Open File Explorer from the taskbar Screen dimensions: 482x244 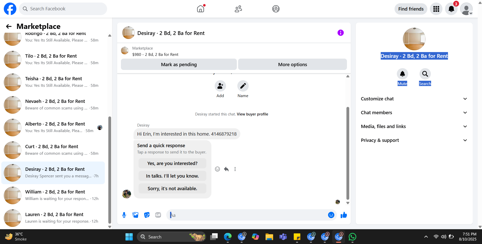tap(269, 237)
